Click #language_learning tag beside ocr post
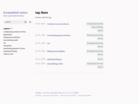Screen dimensions: 139x104 (x=95, y=43)
